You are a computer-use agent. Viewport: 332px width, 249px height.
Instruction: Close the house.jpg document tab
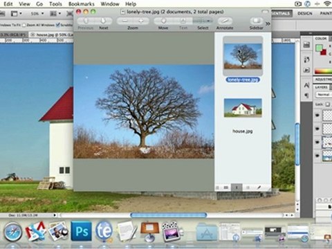(x=33, y=35)
